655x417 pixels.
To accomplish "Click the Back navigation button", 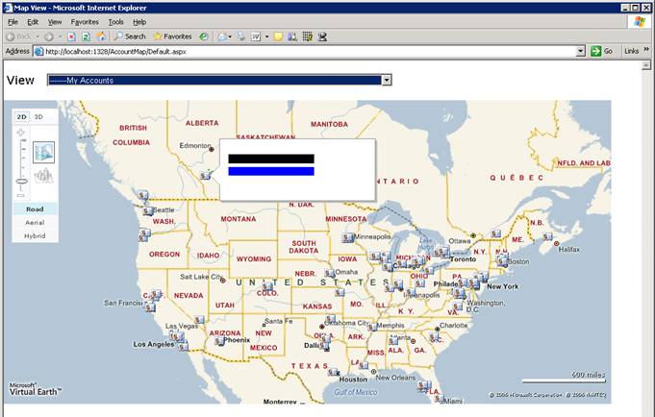I will [19, 37].
